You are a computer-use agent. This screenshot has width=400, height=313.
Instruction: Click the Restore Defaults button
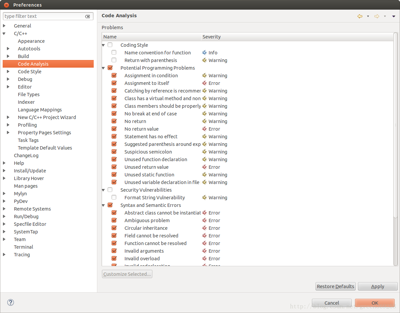coord(335,286)
